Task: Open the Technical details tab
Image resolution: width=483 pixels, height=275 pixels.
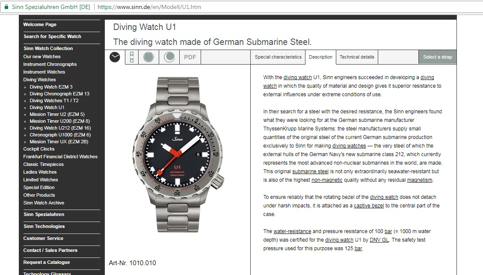Action: point(357,57)
